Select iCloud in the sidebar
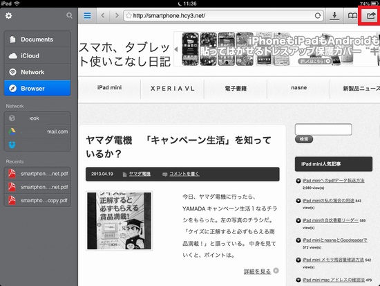Image resolution: width=380 pixels, height=286 pixels. pyautogui.click(x=37, y=55)
